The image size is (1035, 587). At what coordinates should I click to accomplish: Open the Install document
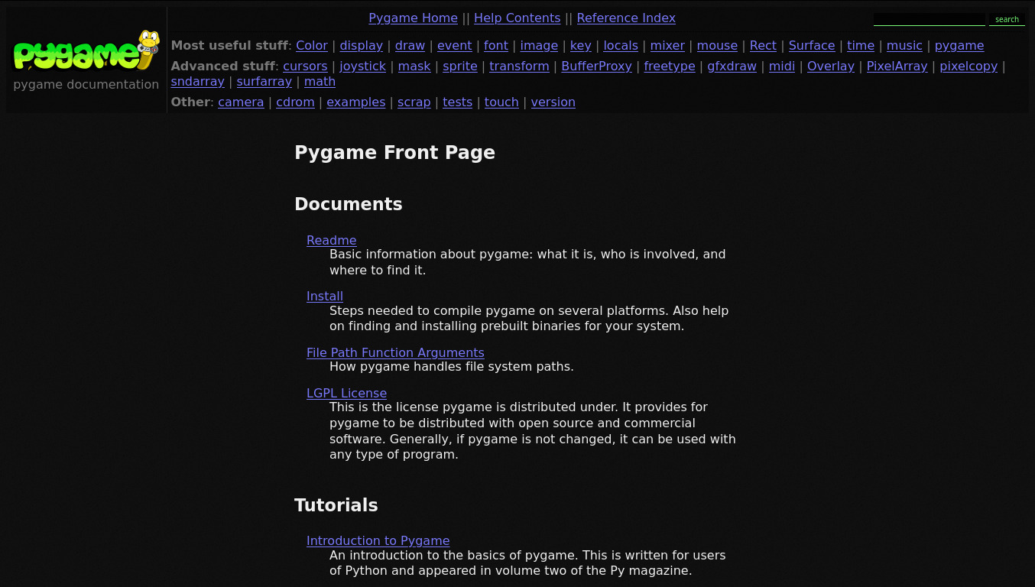tap(325, 297)
